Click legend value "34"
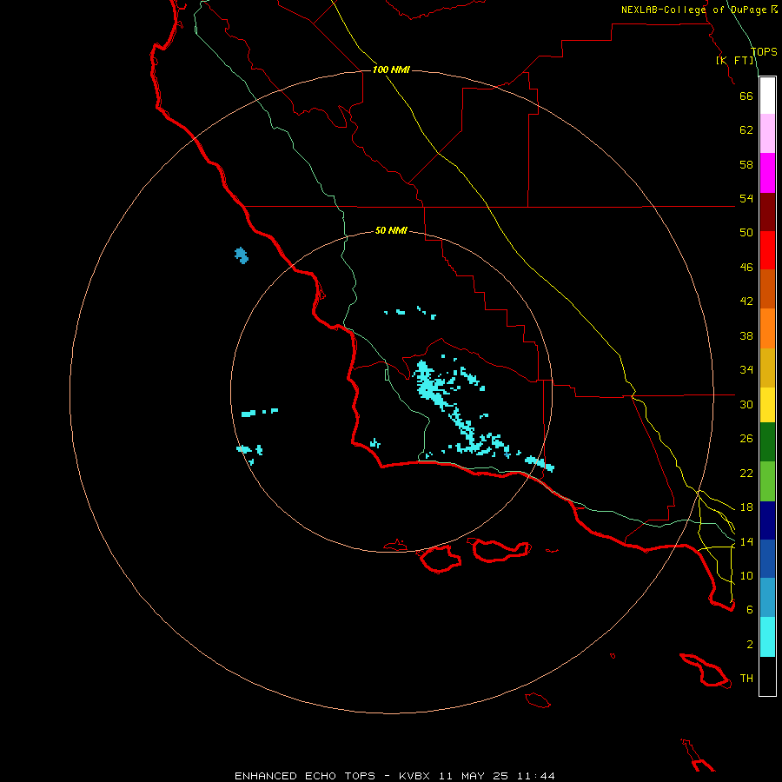782x782 pixels. point(746,370)
